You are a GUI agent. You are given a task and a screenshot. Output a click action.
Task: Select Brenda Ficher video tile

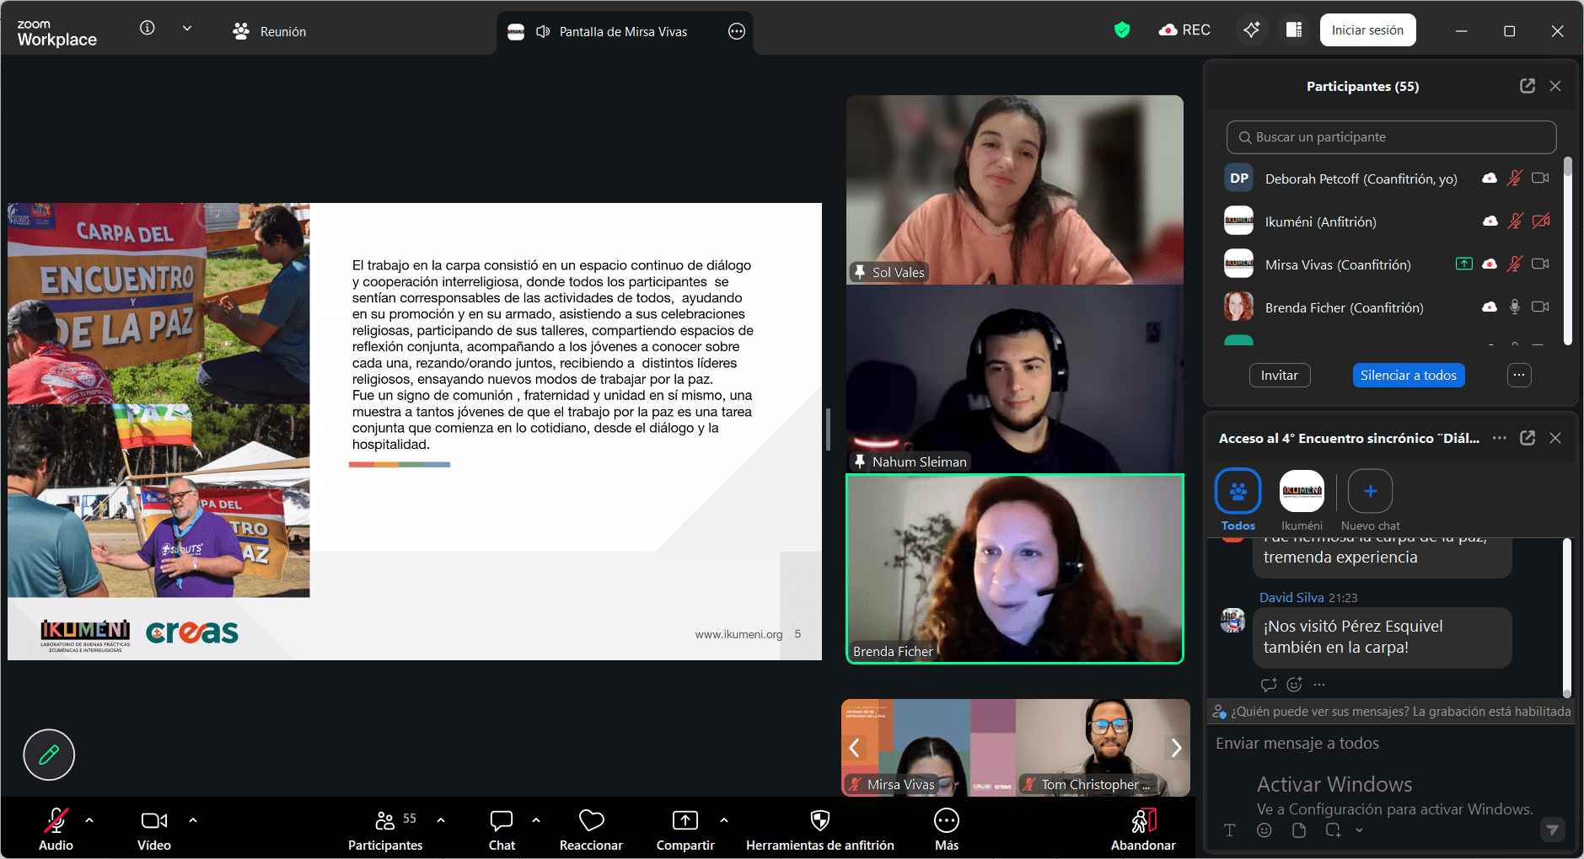(x=1015, y=569)
